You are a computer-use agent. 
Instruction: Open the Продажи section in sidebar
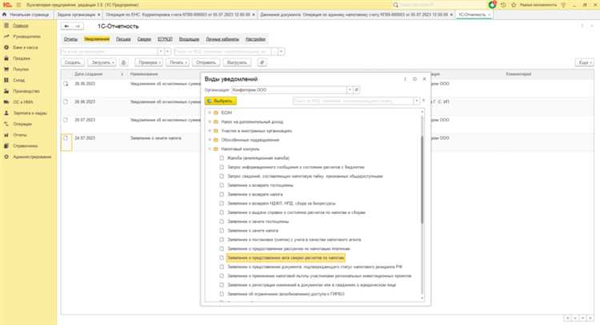tap(20, 57)
